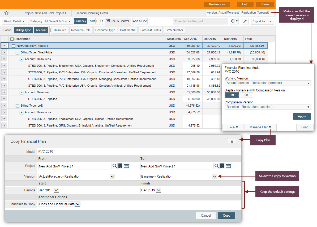Open list icon beside From Project
This screenshot has width=317, height=227.
pyautogui.click(x=127, y=166)
